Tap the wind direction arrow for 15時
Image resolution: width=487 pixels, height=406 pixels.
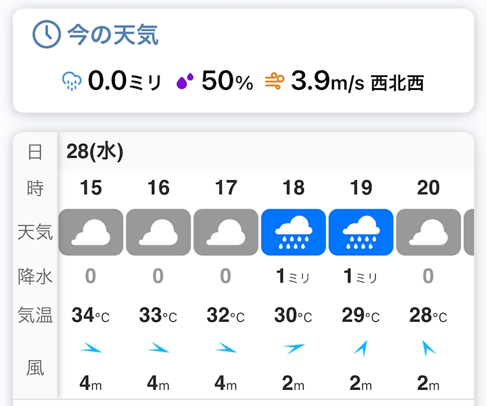tap(91, 348)
